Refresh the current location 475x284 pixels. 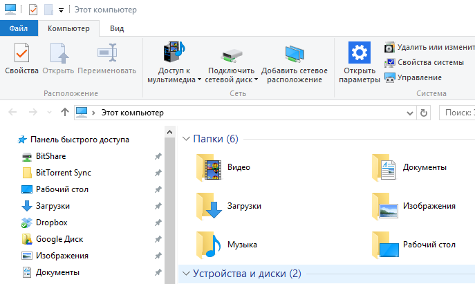424,113
